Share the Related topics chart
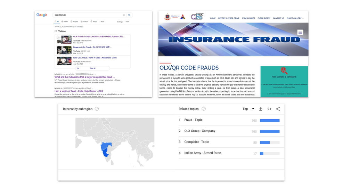The height and width of the screenshot is (192, 343). (x=278, y=109)
